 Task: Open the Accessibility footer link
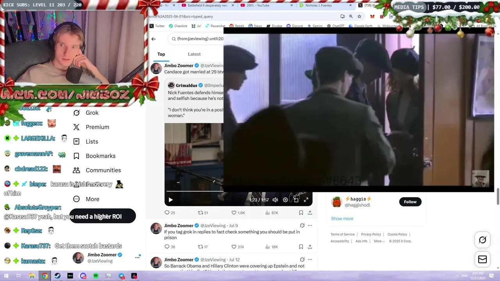[x=339, y=241]
